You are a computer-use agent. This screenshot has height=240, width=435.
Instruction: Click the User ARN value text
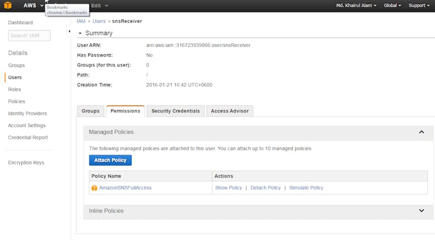[x=198, y=45]
